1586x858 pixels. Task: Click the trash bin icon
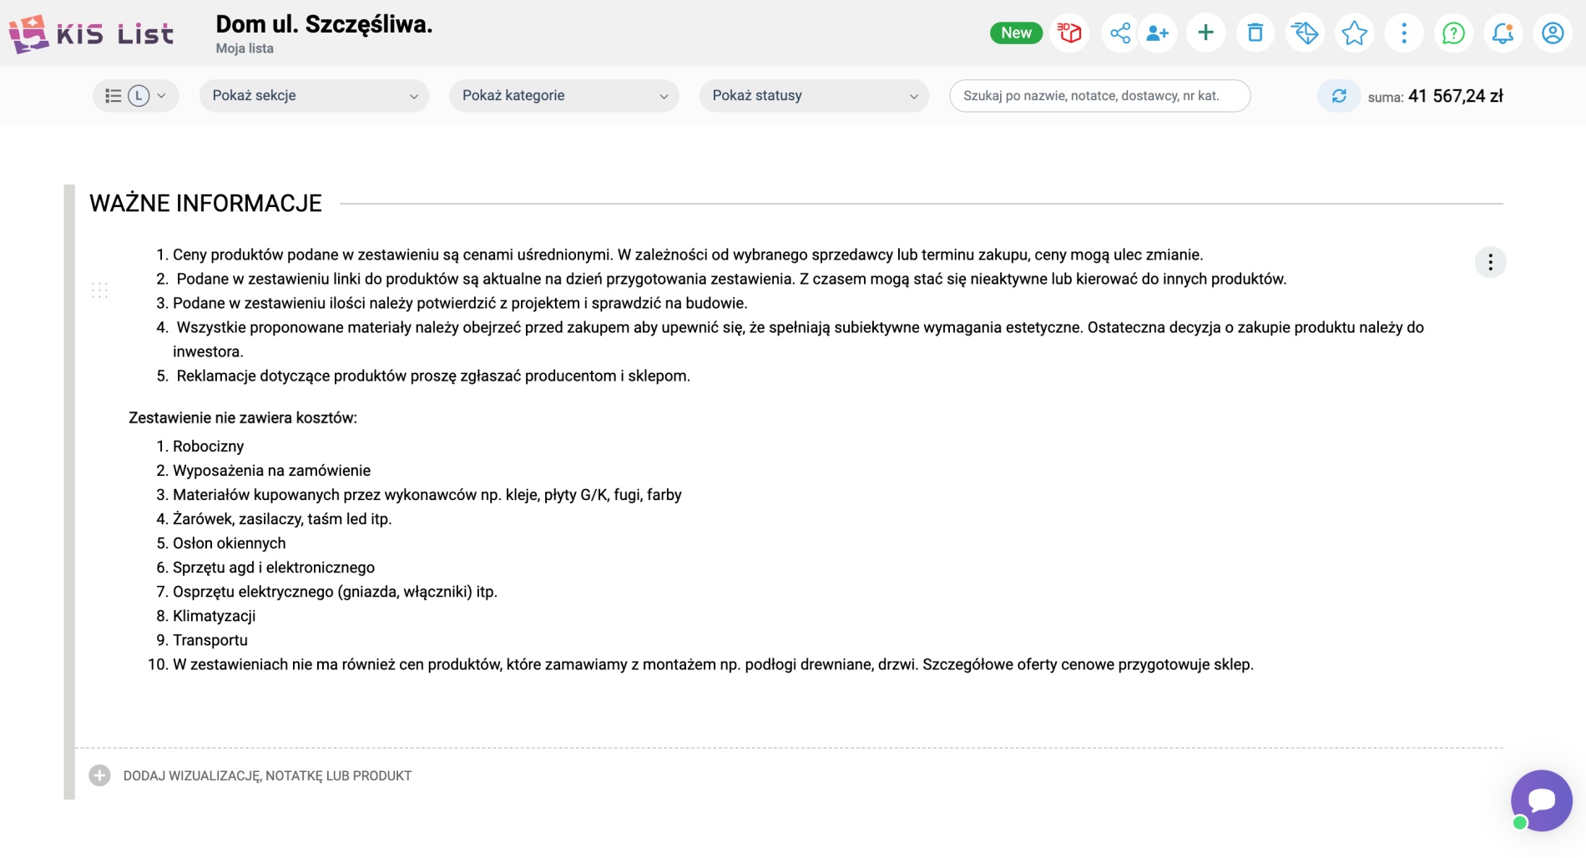1255,33
